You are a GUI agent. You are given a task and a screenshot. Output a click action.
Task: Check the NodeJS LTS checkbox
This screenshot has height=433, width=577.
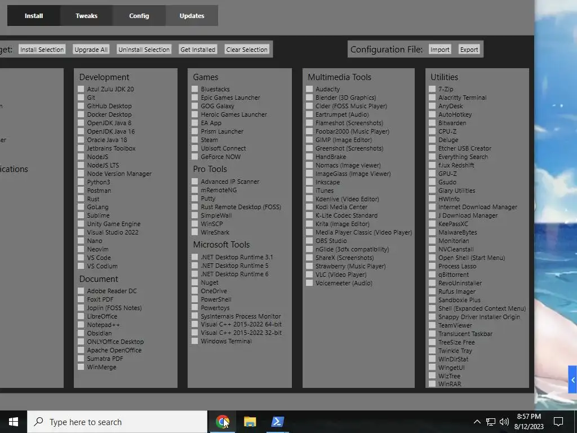81,165
